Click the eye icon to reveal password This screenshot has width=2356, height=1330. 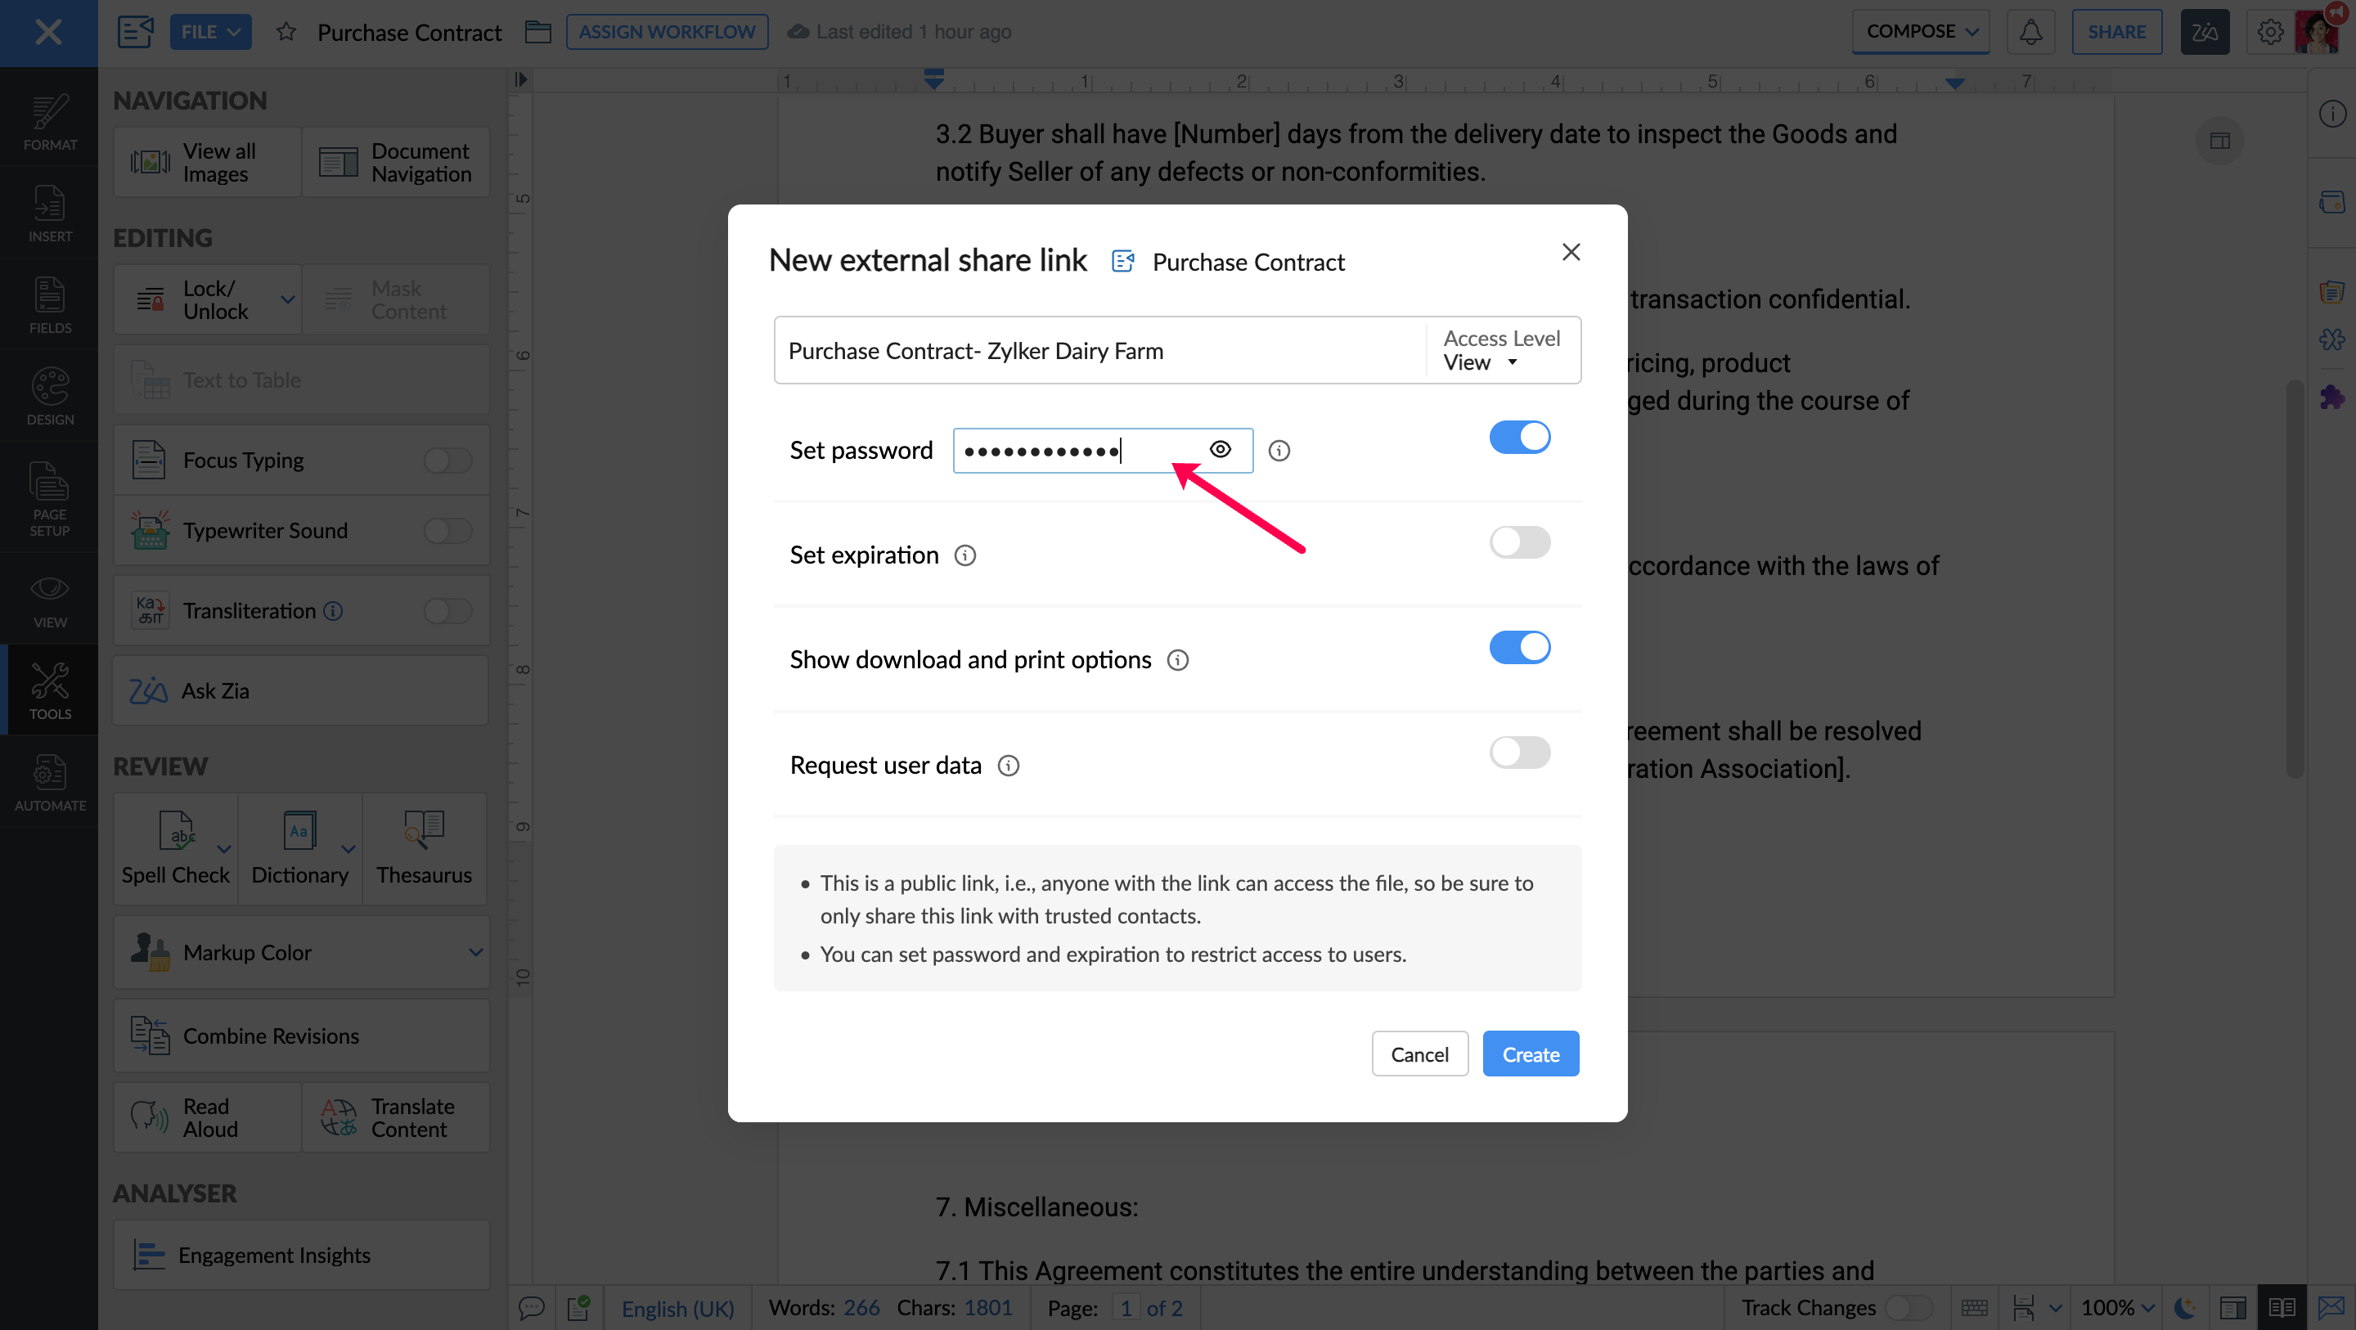tap(1220, 449)
